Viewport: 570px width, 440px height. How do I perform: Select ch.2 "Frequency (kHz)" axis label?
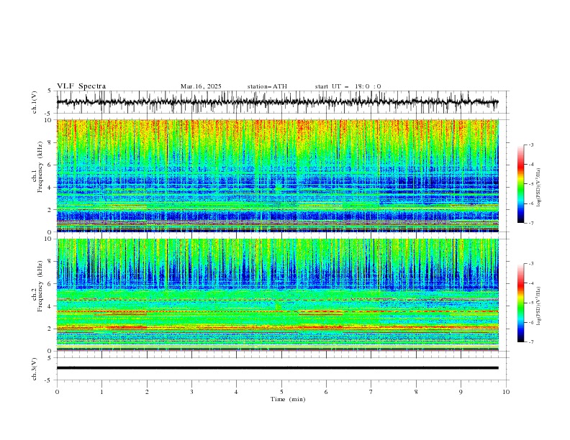40,285
